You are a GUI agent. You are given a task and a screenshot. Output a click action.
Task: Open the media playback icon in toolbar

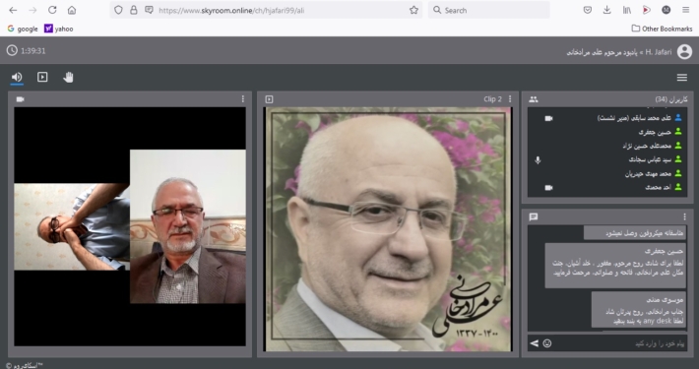pos(42,77)
